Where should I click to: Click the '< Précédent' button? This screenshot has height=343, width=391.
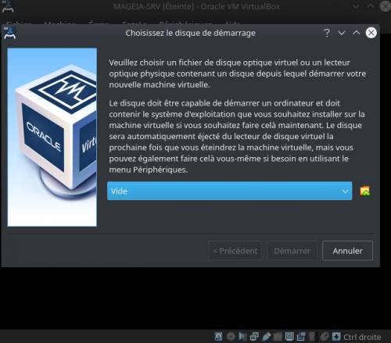tap(235, 251)
